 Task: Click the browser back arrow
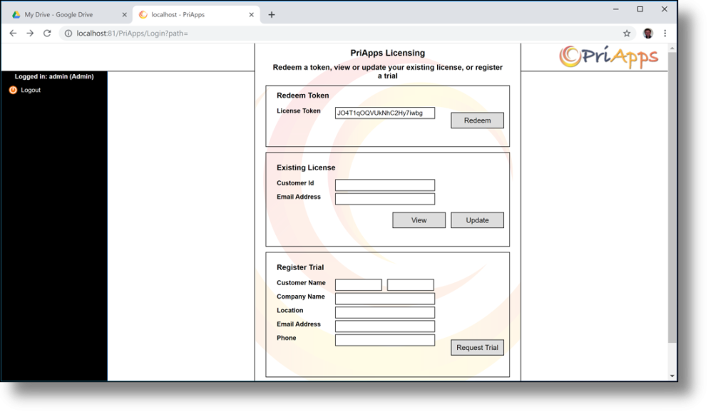point(13,33)
